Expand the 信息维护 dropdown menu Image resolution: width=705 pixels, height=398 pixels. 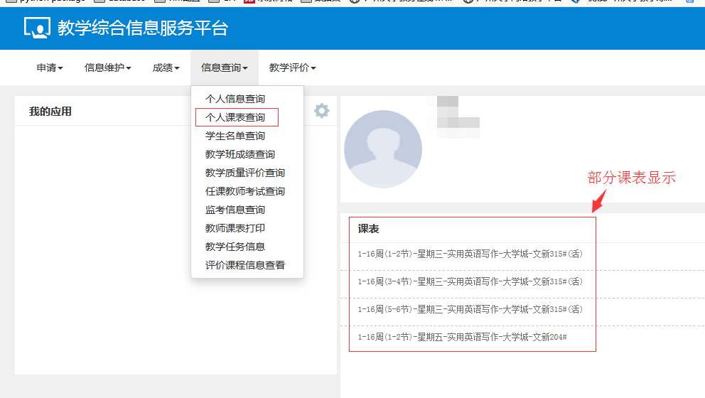(x=108, y=68)
